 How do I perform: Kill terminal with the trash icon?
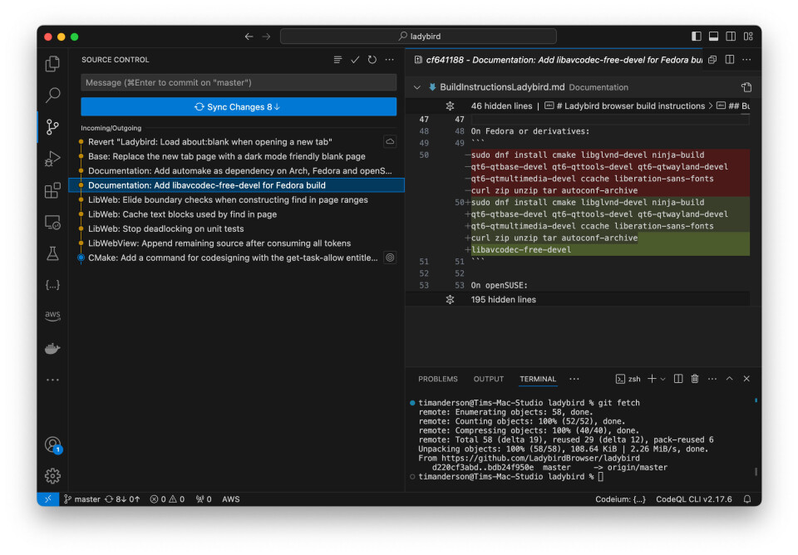click(x=695, y=379)
